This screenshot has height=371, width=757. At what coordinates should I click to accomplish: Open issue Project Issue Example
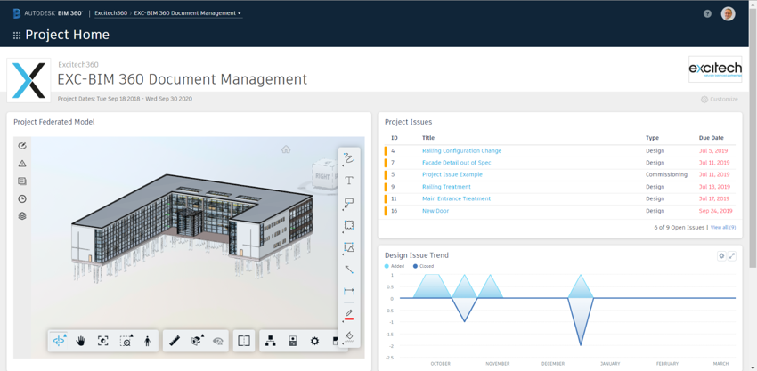point(452,174)
